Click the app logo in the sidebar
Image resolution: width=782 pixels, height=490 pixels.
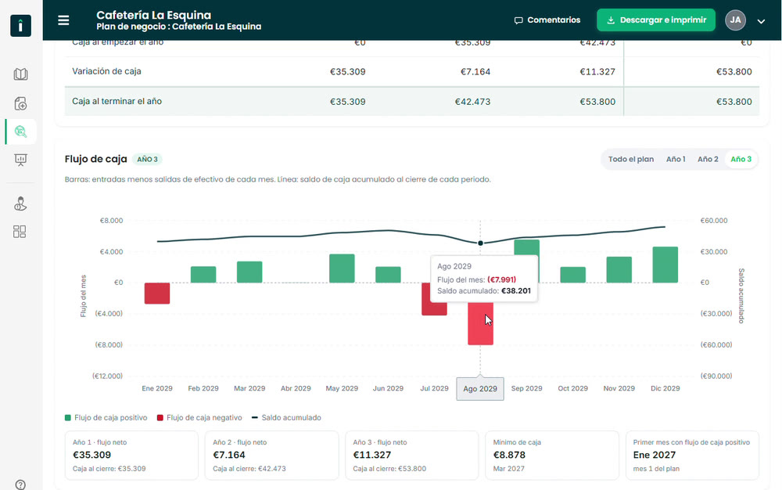pos(20,26)
